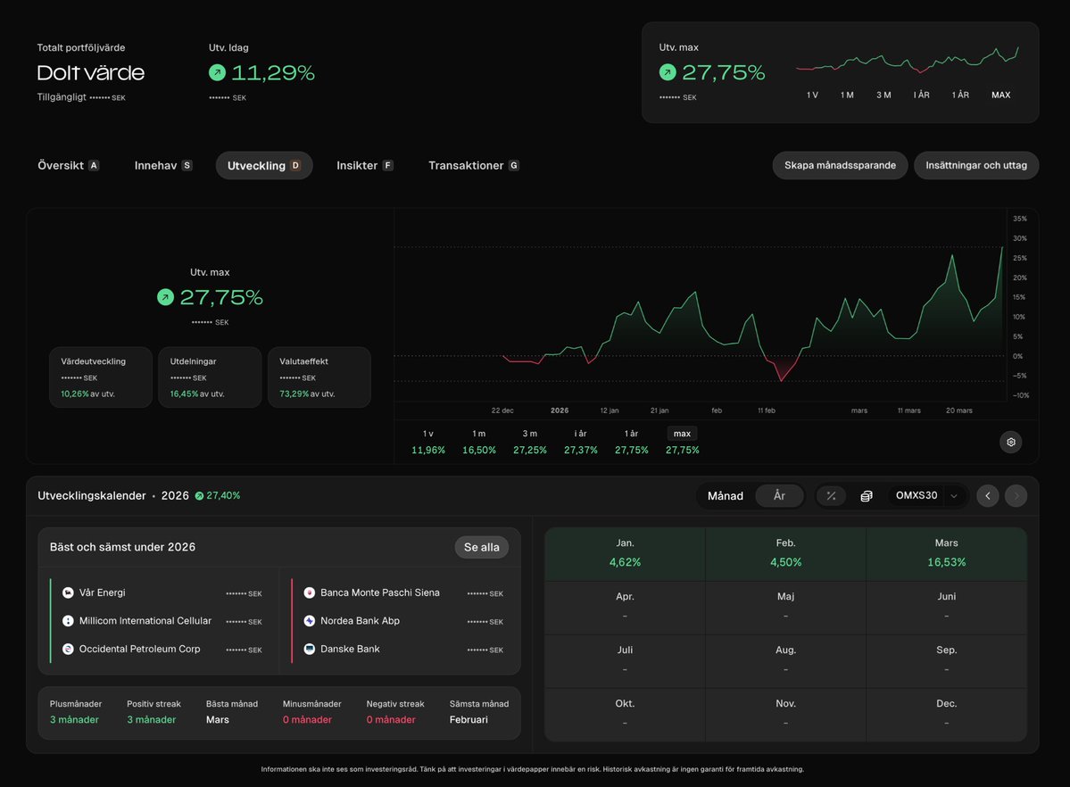Click the 'Dolt värde' portfolio value text
Viewport: 1070px width, 787px height.
click(91, 72)
